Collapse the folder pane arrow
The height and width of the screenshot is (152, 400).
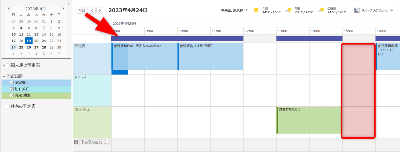[69, 4]
